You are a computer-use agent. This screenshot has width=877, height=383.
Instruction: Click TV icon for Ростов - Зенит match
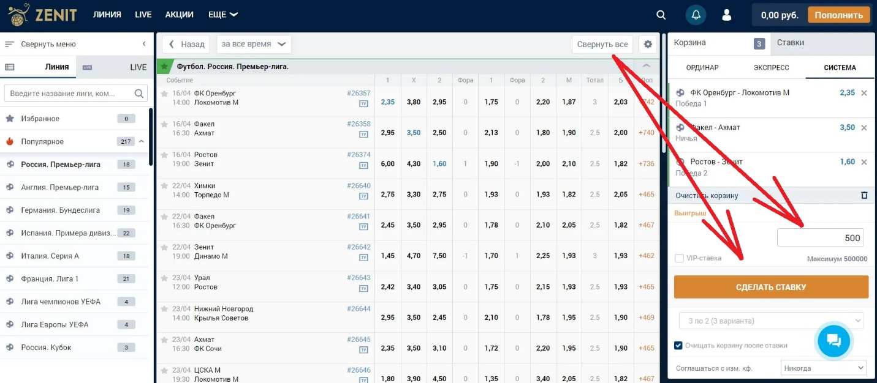pyautogui.click(x=363, y=165)
